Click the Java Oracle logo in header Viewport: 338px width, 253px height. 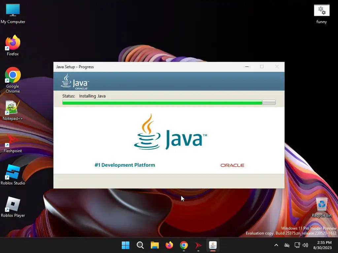(75, 82)
